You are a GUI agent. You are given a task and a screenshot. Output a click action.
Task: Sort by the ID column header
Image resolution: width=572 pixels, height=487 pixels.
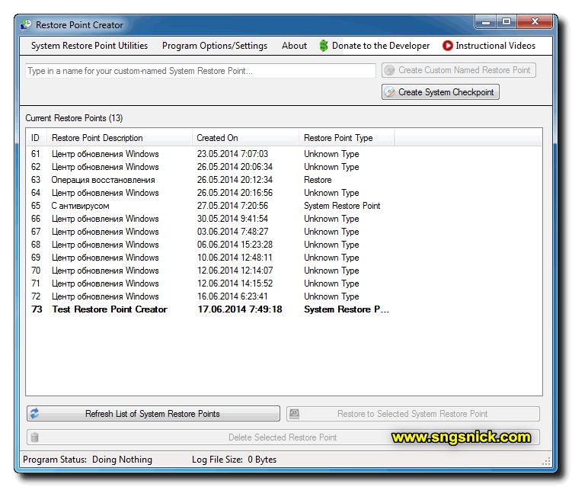[x=36, y=138]
